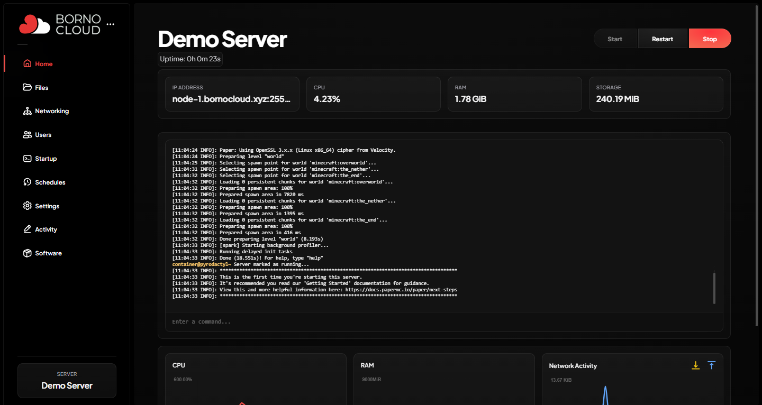Screen dimensions: 762x405
Task: Open the Settings gear icon
Action: point(28,206)
